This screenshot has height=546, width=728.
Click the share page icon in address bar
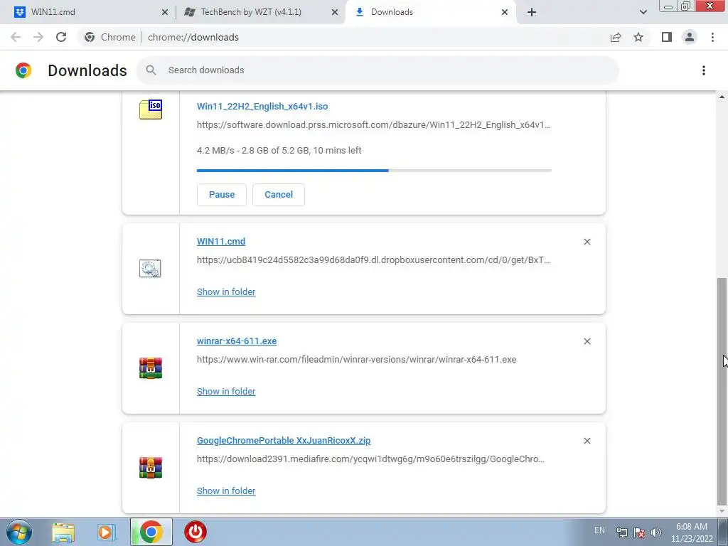(616, 37)
